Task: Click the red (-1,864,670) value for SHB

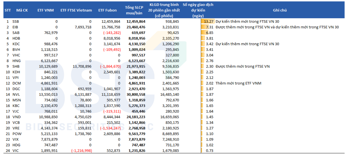Action: 110,66
